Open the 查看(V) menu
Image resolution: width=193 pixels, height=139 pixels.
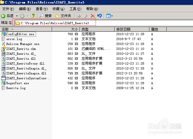pos(42,9)
